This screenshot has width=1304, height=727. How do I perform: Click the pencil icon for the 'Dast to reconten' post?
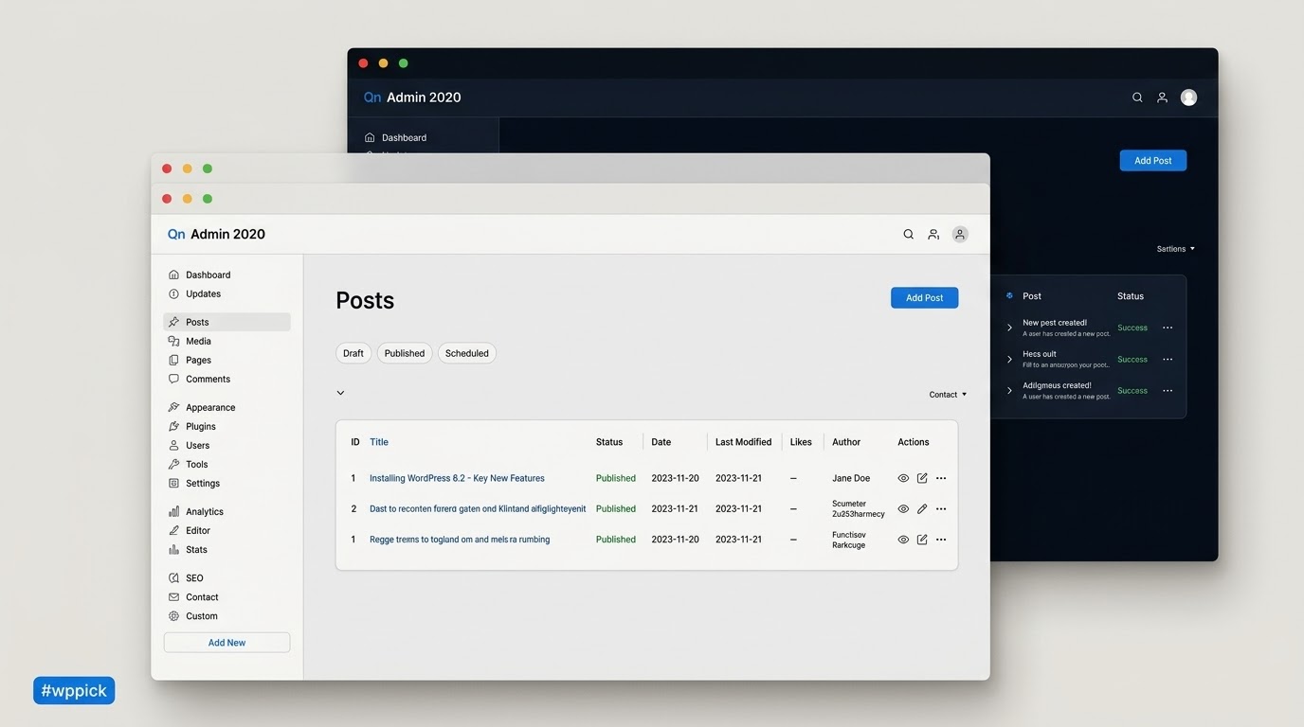point(922,508)
